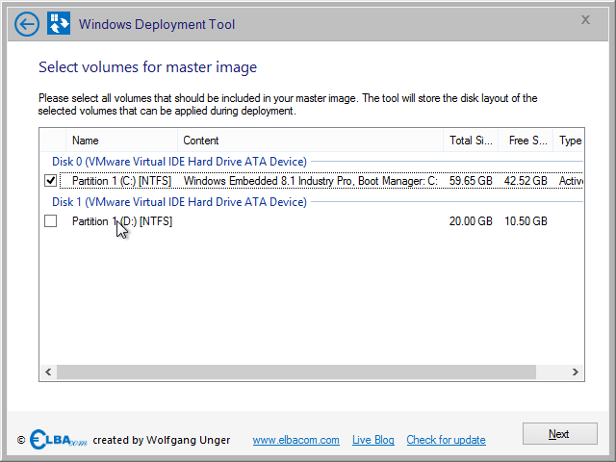
Task: Click the 20.00 GB total size cell
Action: [471, 221]
